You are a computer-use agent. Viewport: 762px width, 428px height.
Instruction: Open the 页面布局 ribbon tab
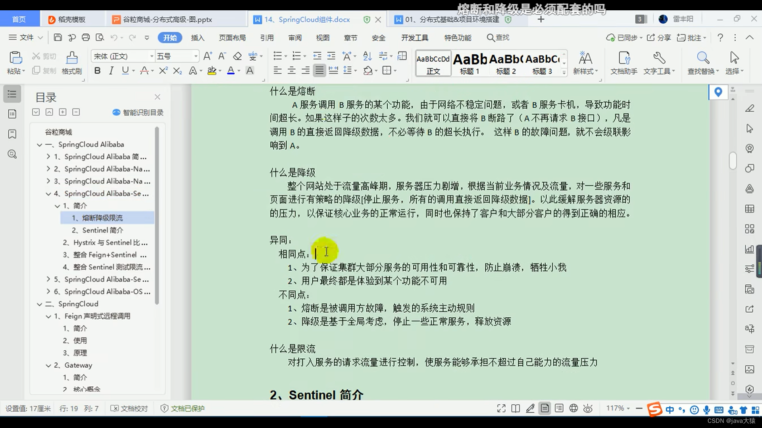pos(232,38)
